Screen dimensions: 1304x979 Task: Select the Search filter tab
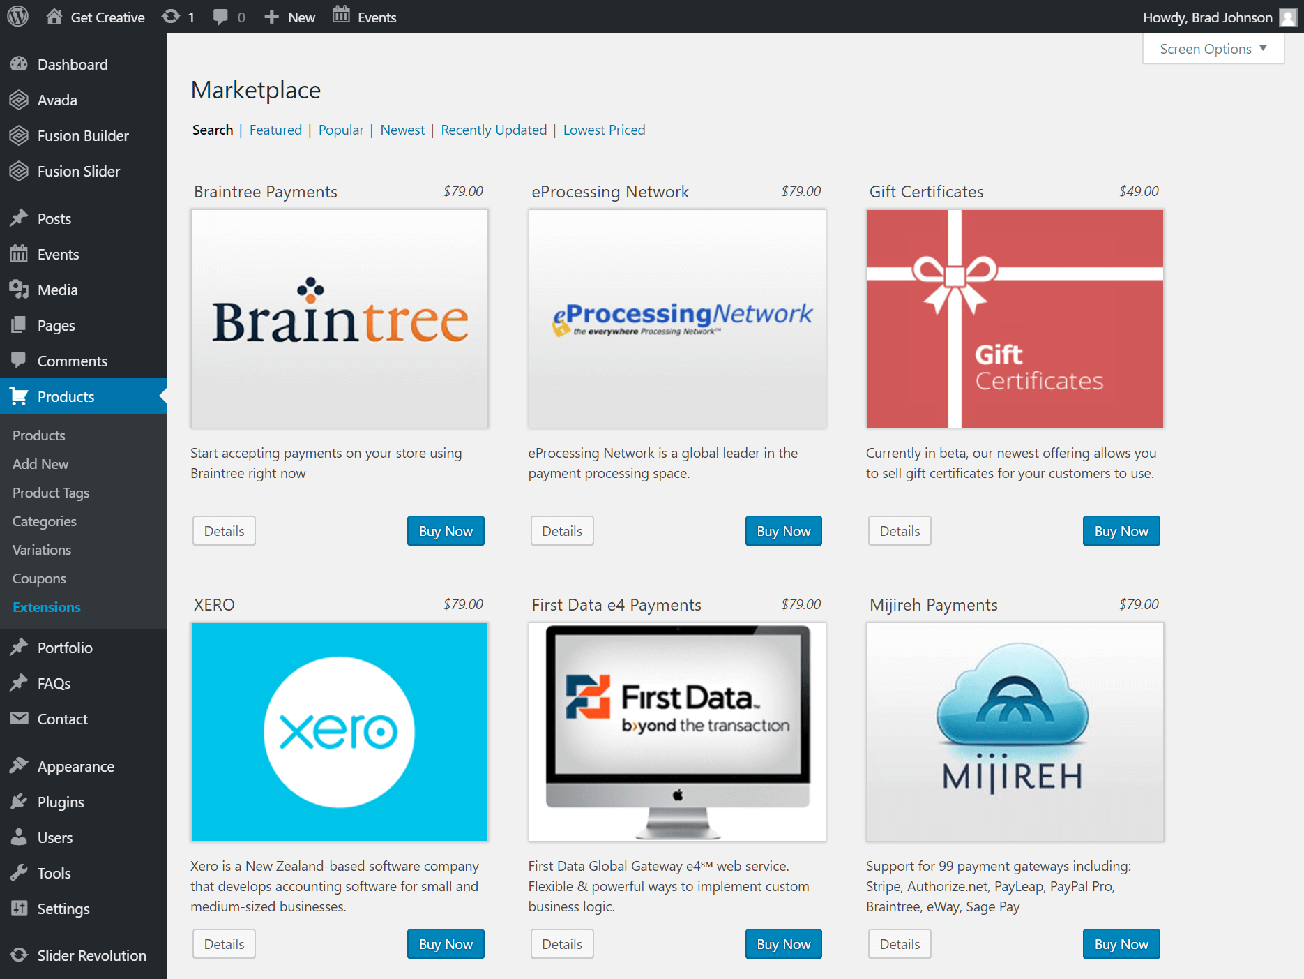(x=213, y=130)
